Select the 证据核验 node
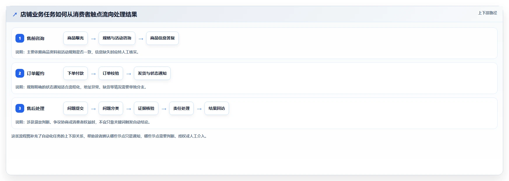Image resolution: width=509 pixels, height=181 pixels. [146, 108]
